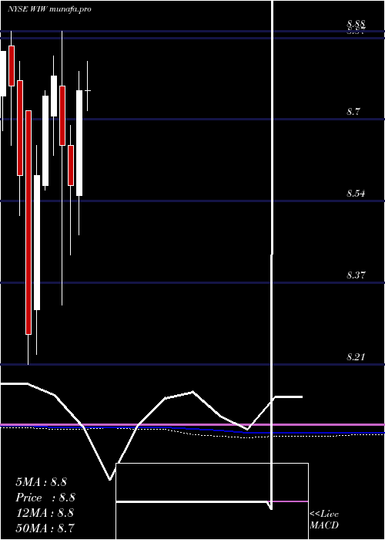This screenshot has height=540, width=385.
Task: Click the 'Price : 8.8' reading
Action: tap(45, 498)
